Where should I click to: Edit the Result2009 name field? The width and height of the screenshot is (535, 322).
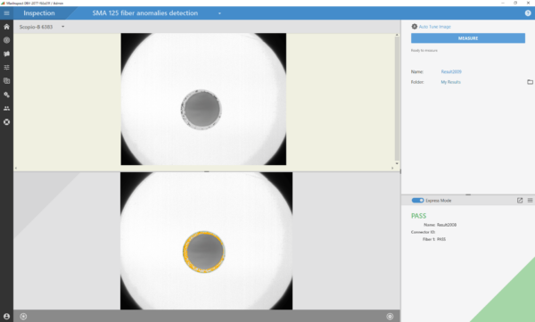click(451, 71)
